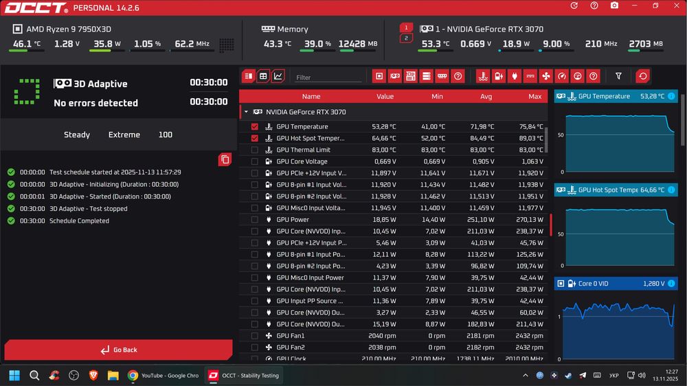The height and width of the screenshot is (386, 687).
Task: Open Telegram tray icon
Action: 583,376
